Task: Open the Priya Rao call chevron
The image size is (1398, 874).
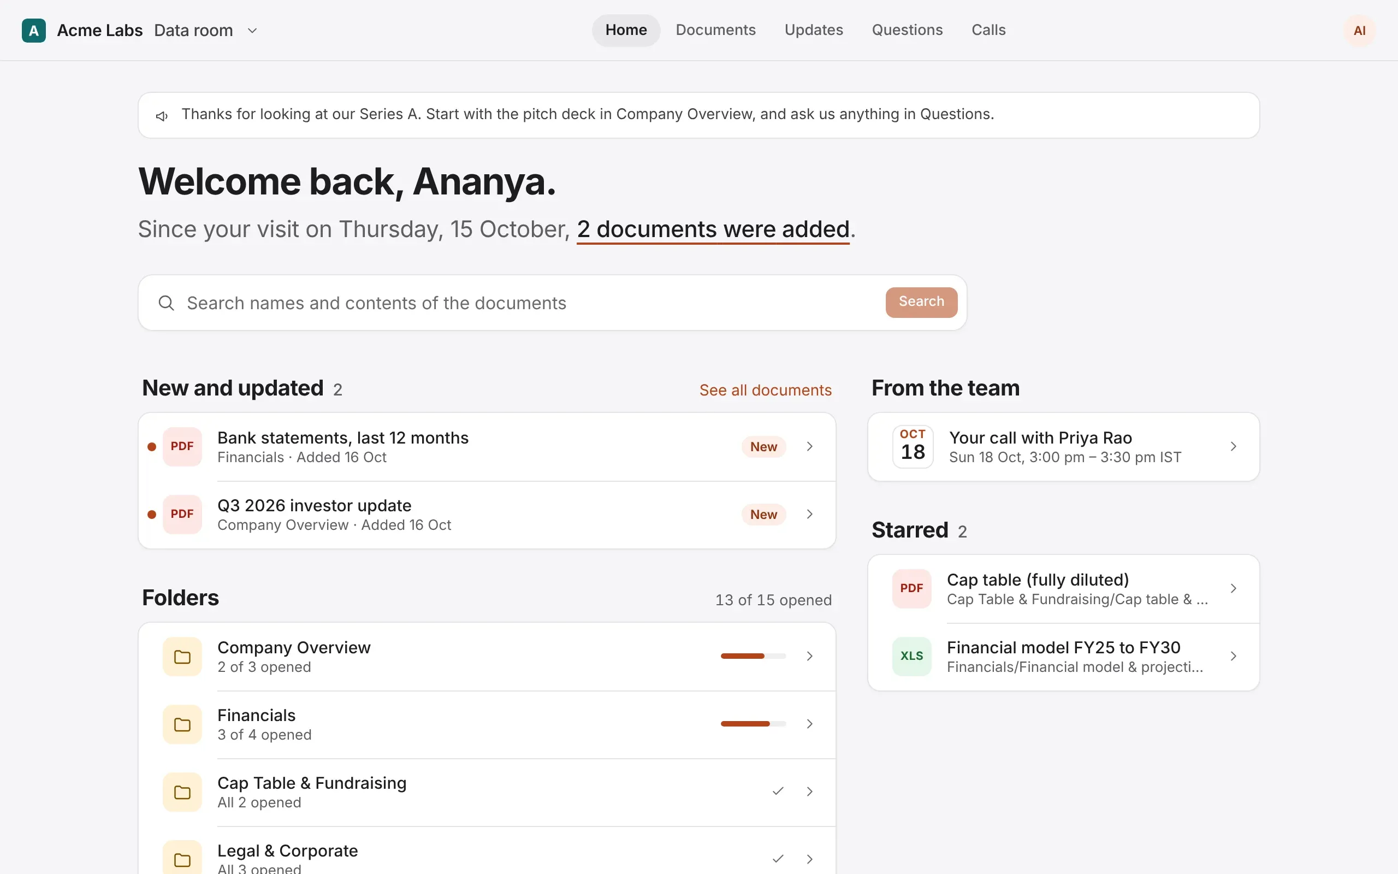Action: (1233, 446)
